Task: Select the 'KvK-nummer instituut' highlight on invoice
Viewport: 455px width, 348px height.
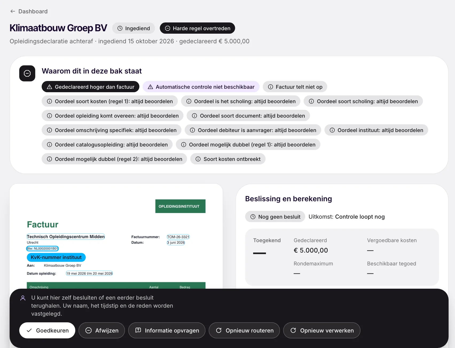Action: coord(56,257)
